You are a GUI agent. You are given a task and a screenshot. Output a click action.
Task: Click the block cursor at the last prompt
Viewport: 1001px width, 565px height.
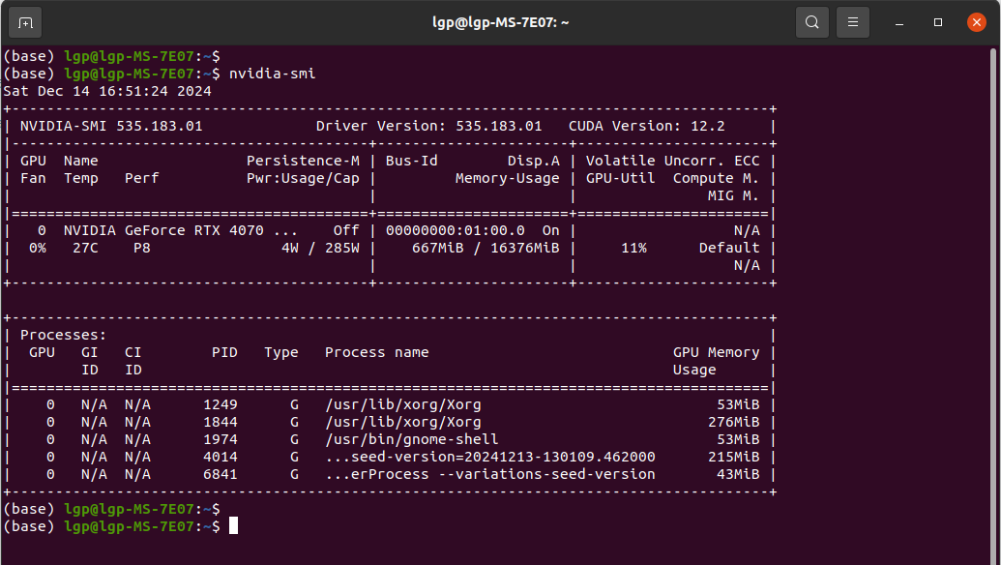(234, 526)
